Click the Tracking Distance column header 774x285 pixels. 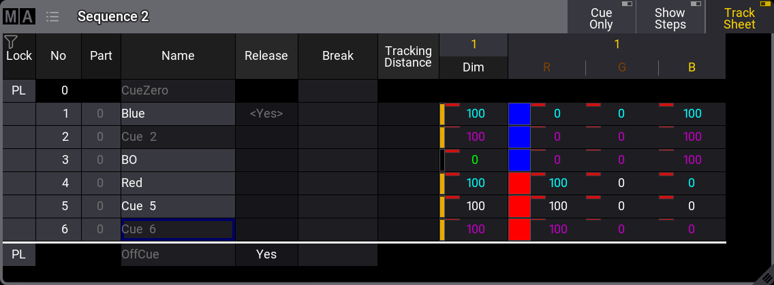pos(408,56)
